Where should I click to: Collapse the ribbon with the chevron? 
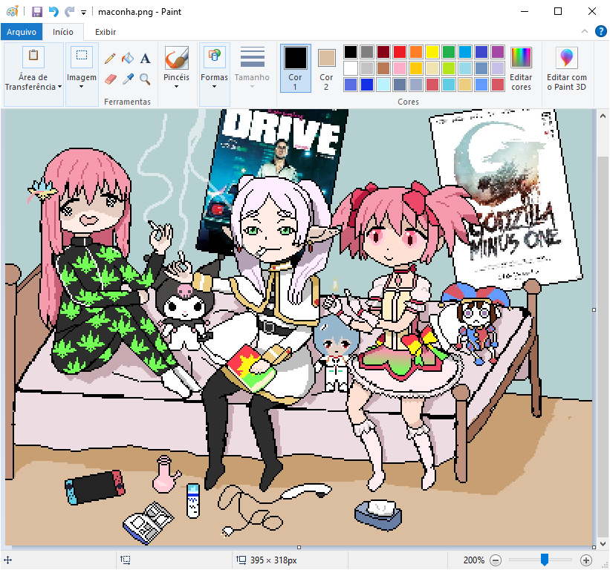(585, 31)
